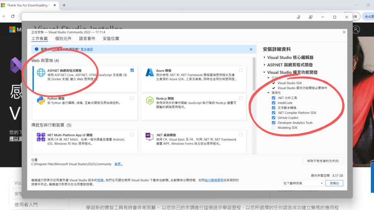Click the 變更 location change link
The width and height of the screenshot is (374, 210).
pyautogui.click(x=119, y=164)
